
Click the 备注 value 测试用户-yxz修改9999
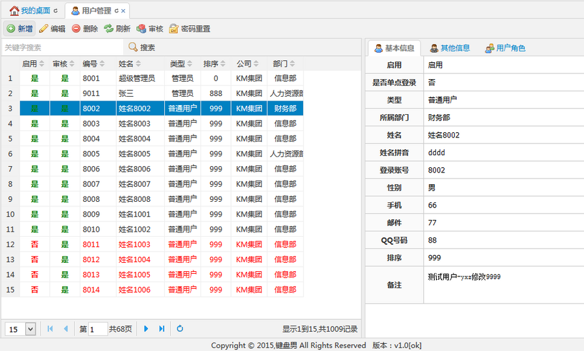point(464,277)
